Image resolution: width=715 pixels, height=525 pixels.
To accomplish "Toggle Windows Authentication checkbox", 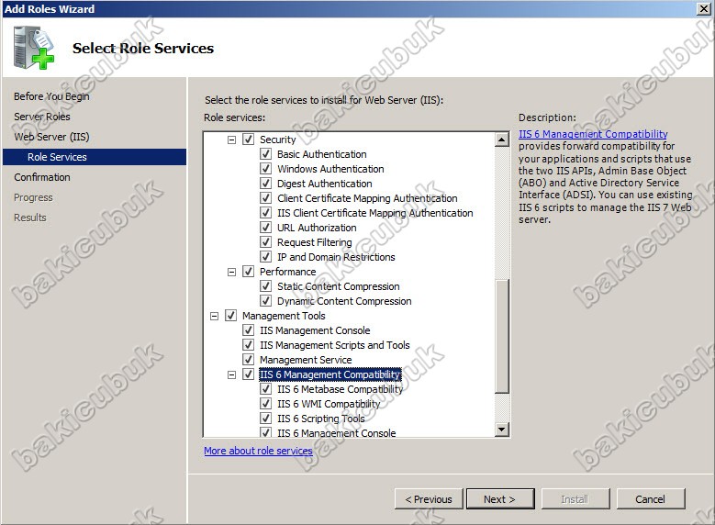I will click(x=265, y=169).
